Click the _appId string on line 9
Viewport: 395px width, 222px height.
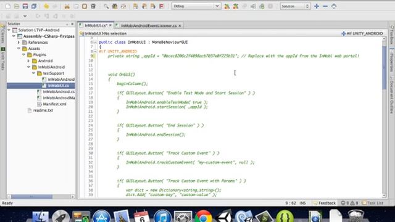pyautogui.click(x=199, y=56)
